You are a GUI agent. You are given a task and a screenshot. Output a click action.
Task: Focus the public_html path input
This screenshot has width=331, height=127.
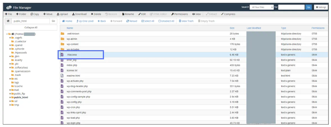(x=31, y=21)
